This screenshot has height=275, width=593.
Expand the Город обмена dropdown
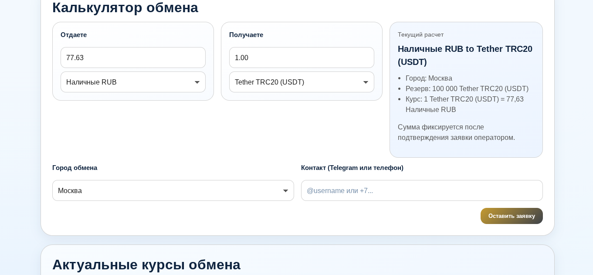click(173, 190)
